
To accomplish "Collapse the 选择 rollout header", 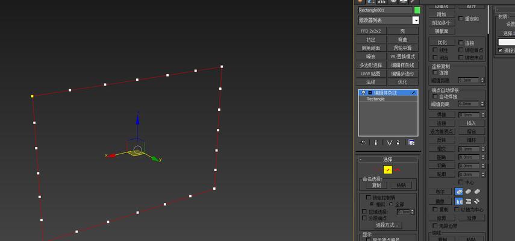I will (388, 159).
